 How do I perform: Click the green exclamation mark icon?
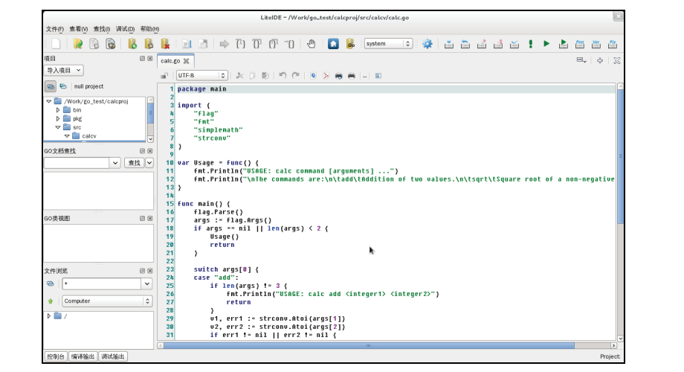(x=530, y=44)
